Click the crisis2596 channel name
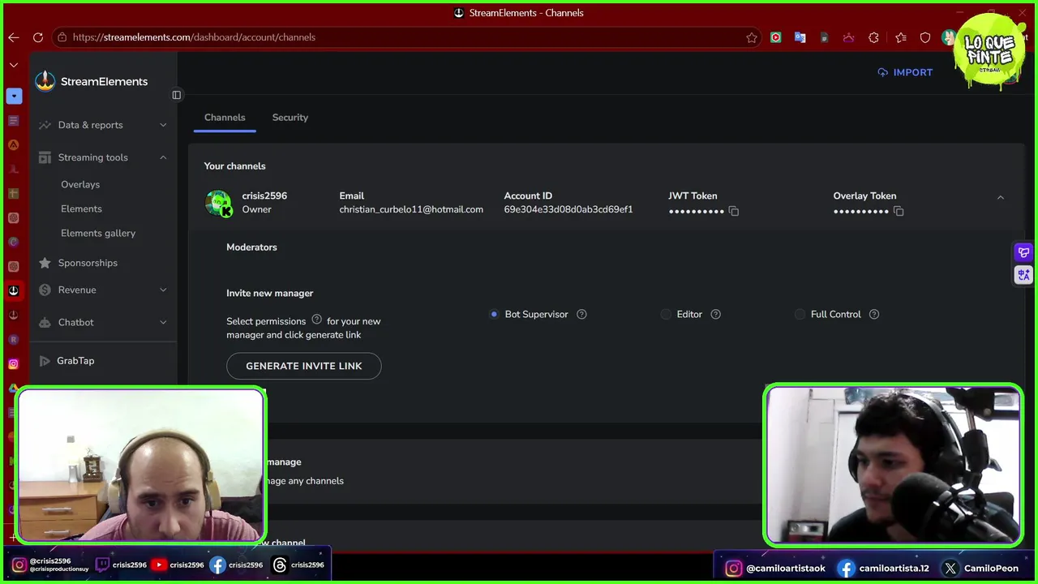This screenshot has height=584, width=1038. pyautogui.click(x=264, y=196)
